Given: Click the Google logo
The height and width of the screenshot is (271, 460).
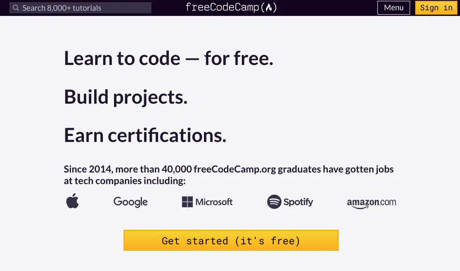Looking at the screenshot, I should point(130,202).
